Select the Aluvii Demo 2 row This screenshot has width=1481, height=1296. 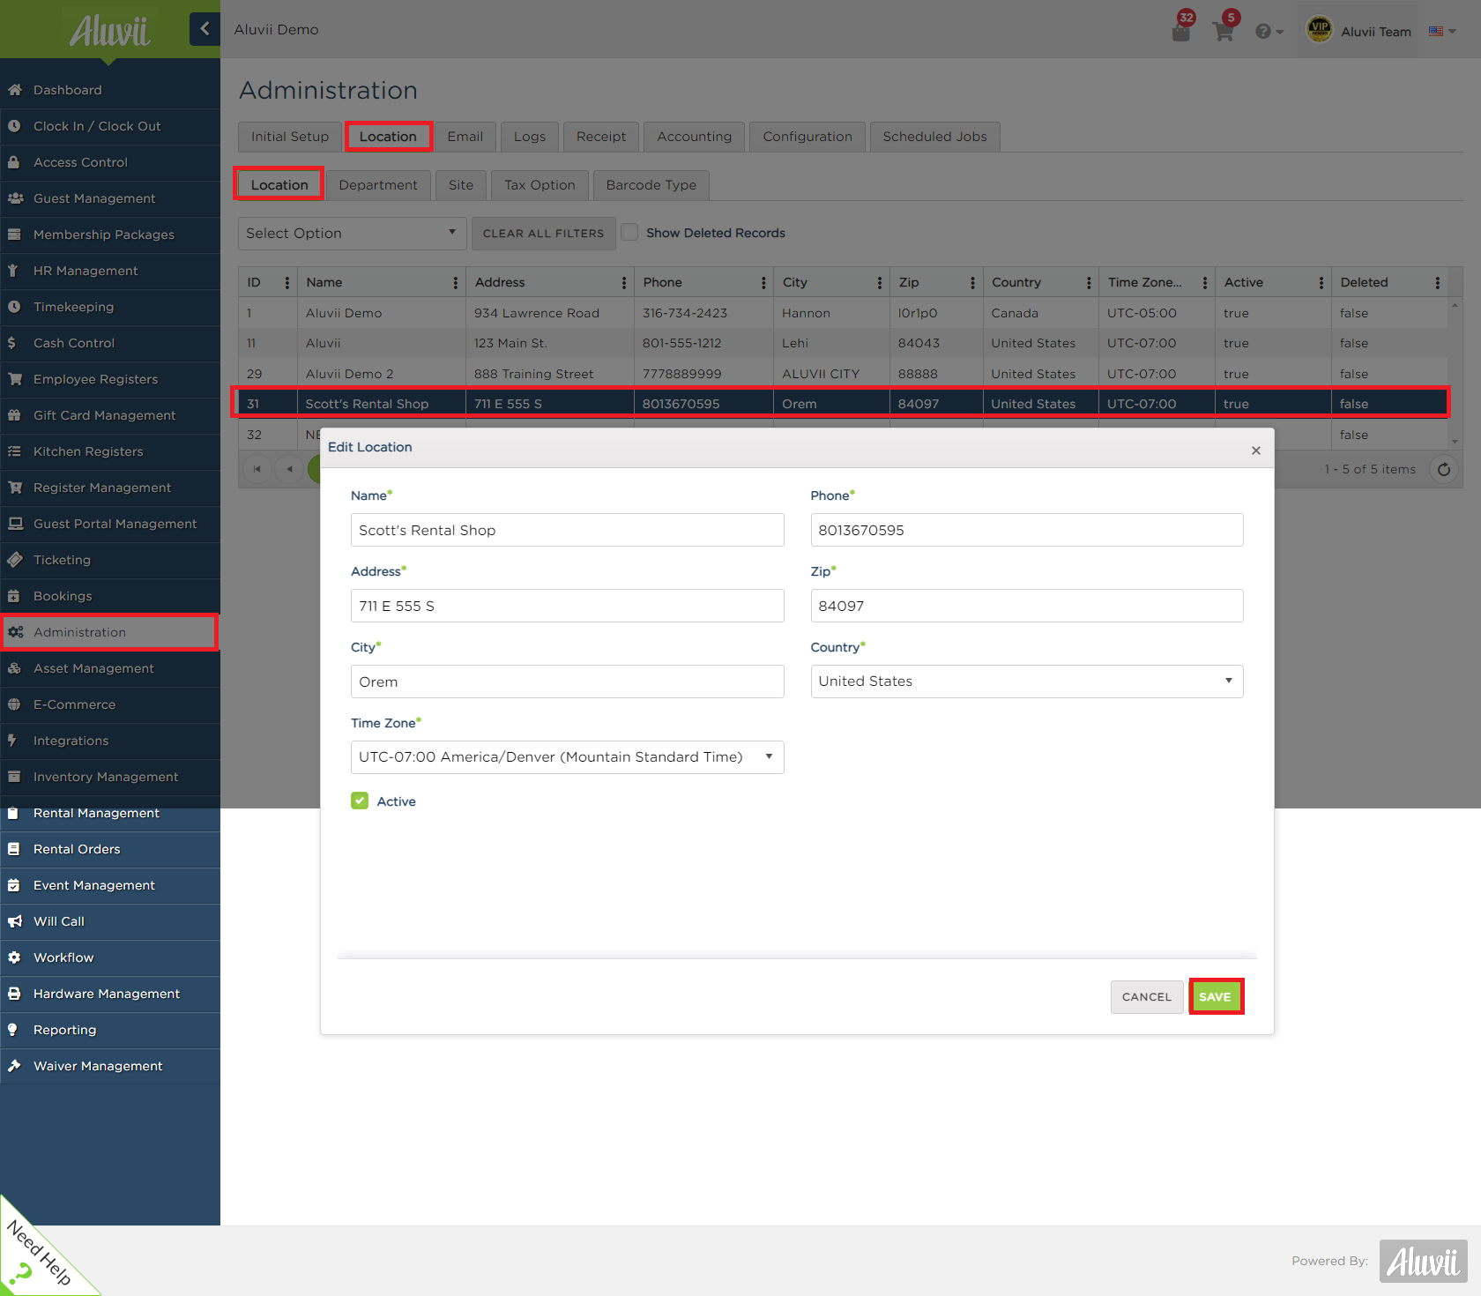[x=843, y=374]
